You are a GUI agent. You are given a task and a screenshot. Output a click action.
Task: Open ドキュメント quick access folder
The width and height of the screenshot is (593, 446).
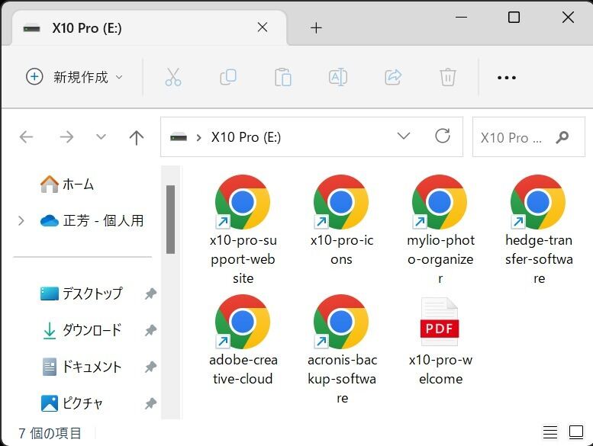tap(82, 367)
